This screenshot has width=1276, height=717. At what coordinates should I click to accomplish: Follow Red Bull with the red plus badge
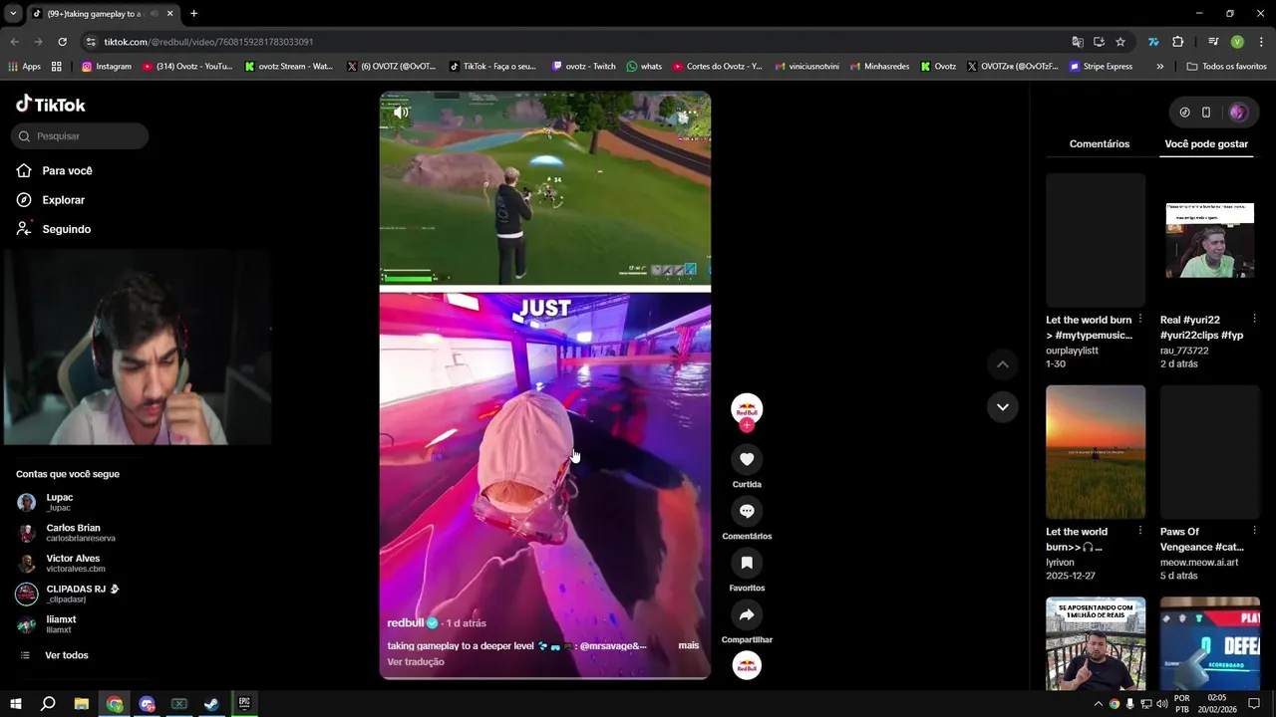pos(747,425)
